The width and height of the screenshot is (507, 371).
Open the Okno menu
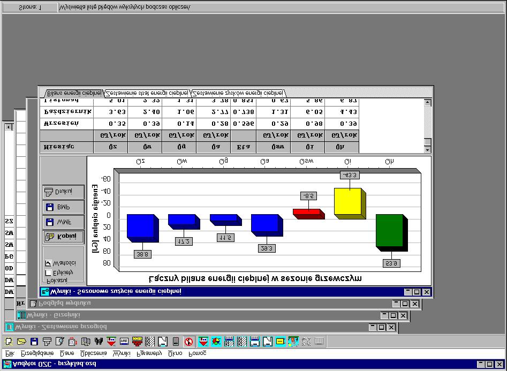(x=175, y=353)
